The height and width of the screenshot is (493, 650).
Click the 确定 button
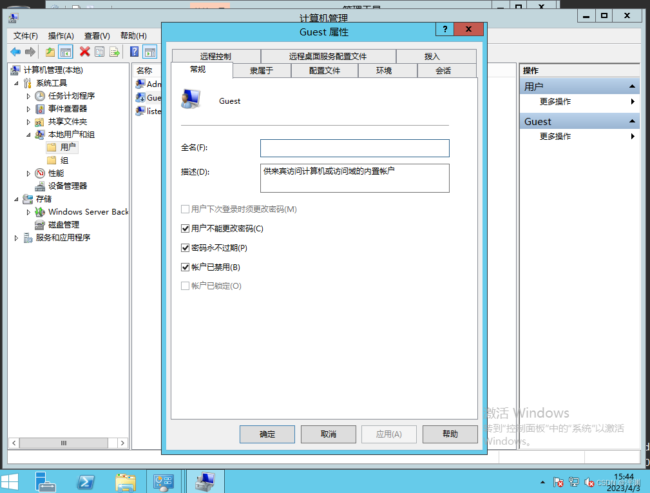(267, 434)
